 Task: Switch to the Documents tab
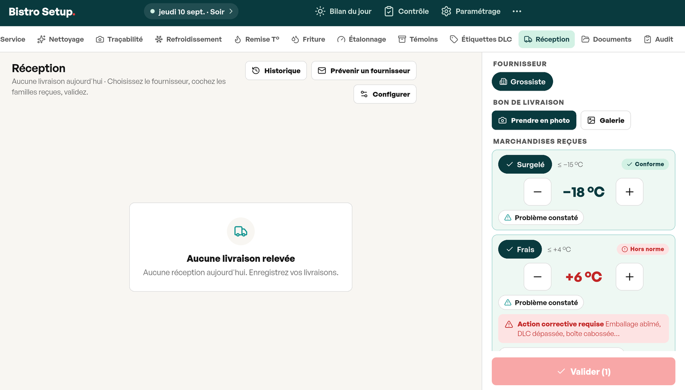[x=606, y=39]
